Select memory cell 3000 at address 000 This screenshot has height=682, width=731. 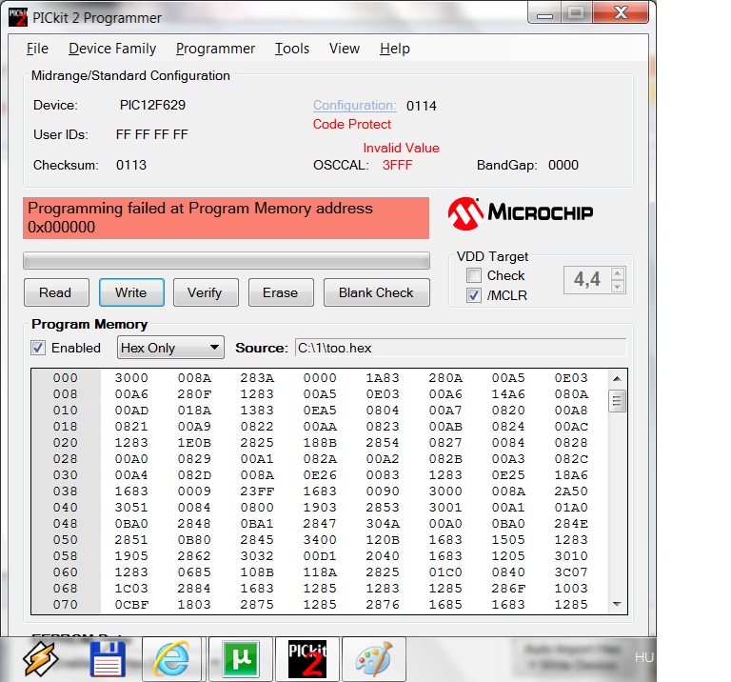pyautogui.click(x=131, y=378)
